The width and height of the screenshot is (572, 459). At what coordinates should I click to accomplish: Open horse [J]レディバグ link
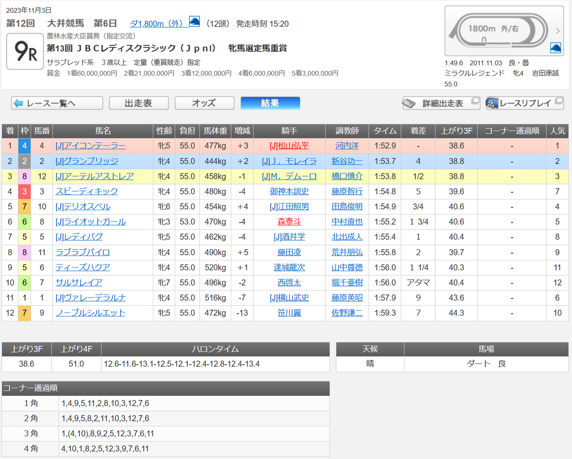pos(79,237)
